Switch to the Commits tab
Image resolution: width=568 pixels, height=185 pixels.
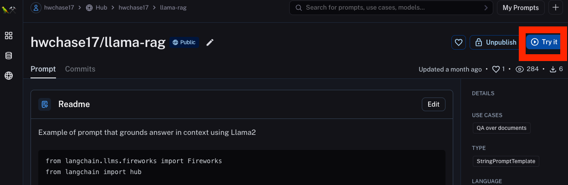(80, 69)
